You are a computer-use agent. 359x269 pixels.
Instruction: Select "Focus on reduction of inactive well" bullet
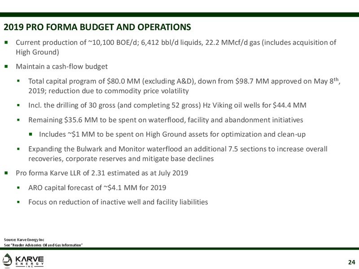point(118,202)
